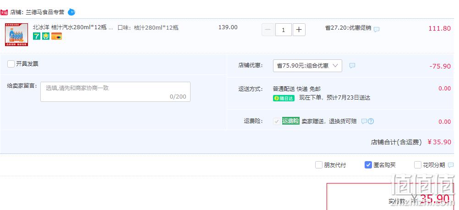Expand the 省75.90元:组合优惠 dropdown
Screen dimensions: 459x210
307,66
